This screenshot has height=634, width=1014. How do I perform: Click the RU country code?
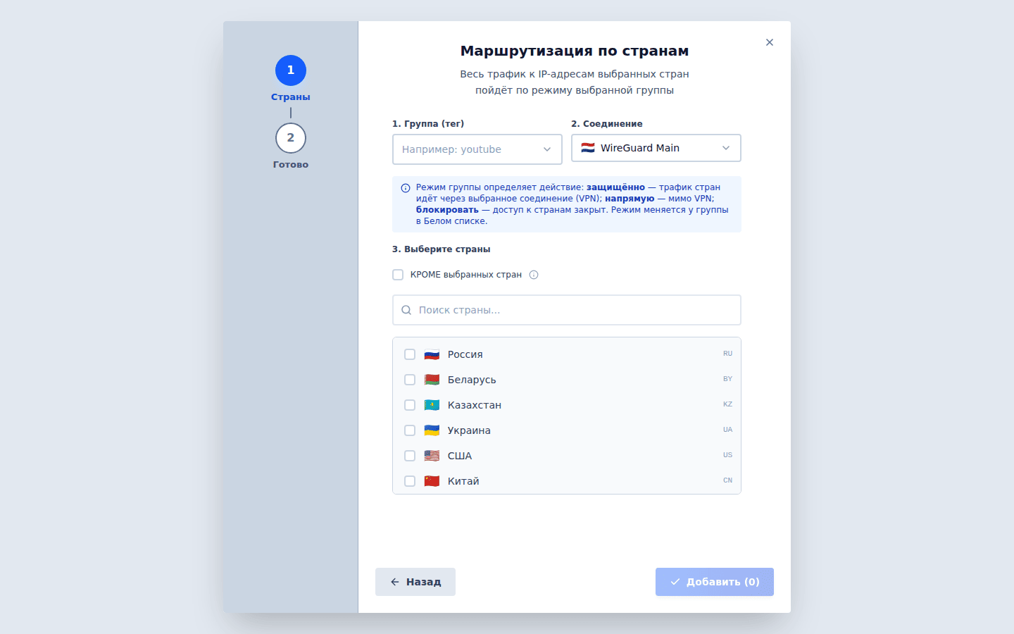[727, 354]
